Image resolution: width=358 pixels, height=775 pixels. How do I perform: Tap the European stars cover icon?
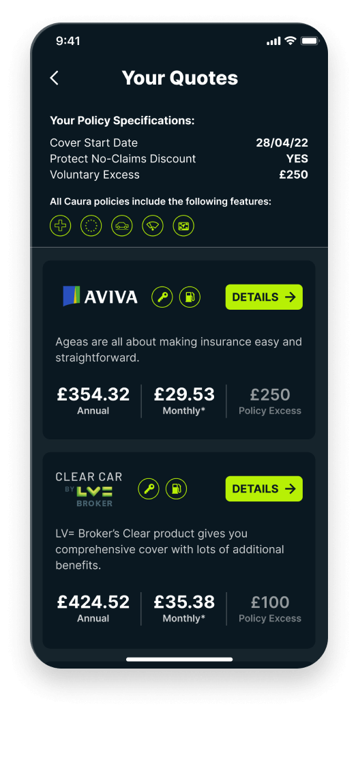tap(91, 226)
